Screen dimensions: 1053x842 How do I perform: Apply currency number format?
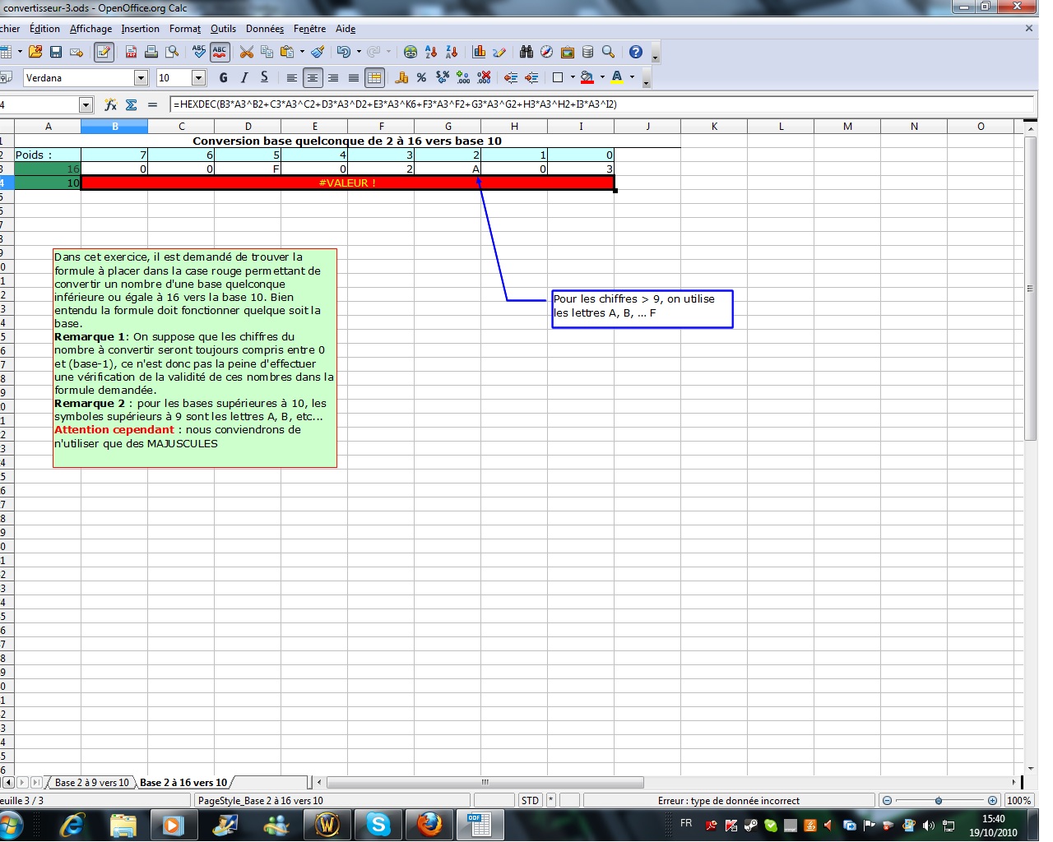pyautogui.click(x=401, y=77)
